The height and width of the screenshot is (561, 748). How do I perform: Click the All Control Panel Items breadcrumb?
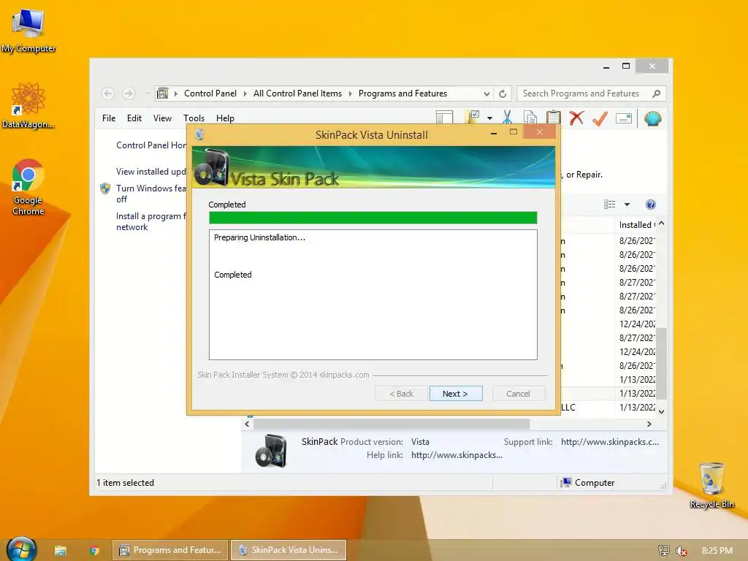pos(297,93)
